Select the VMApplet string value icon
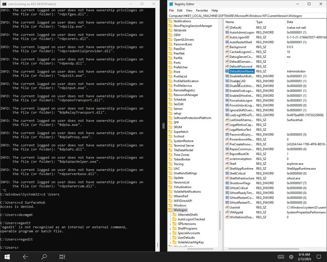Image resolution: width=327 pixels, height=262 pixels. 227,212
